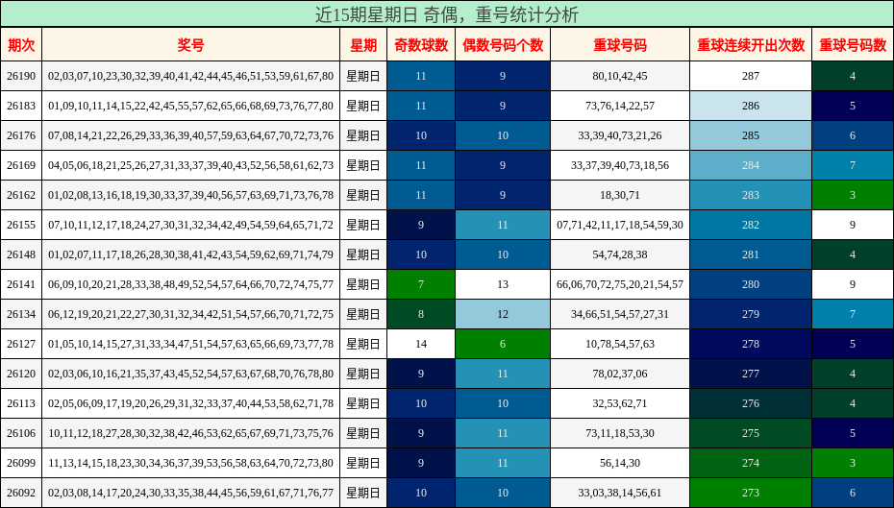Viewport: 894px width, 508px height.
Task: Click repeat numbers 07,71,42,11,17,18,54,59,30
Action: tap(620, 225)
